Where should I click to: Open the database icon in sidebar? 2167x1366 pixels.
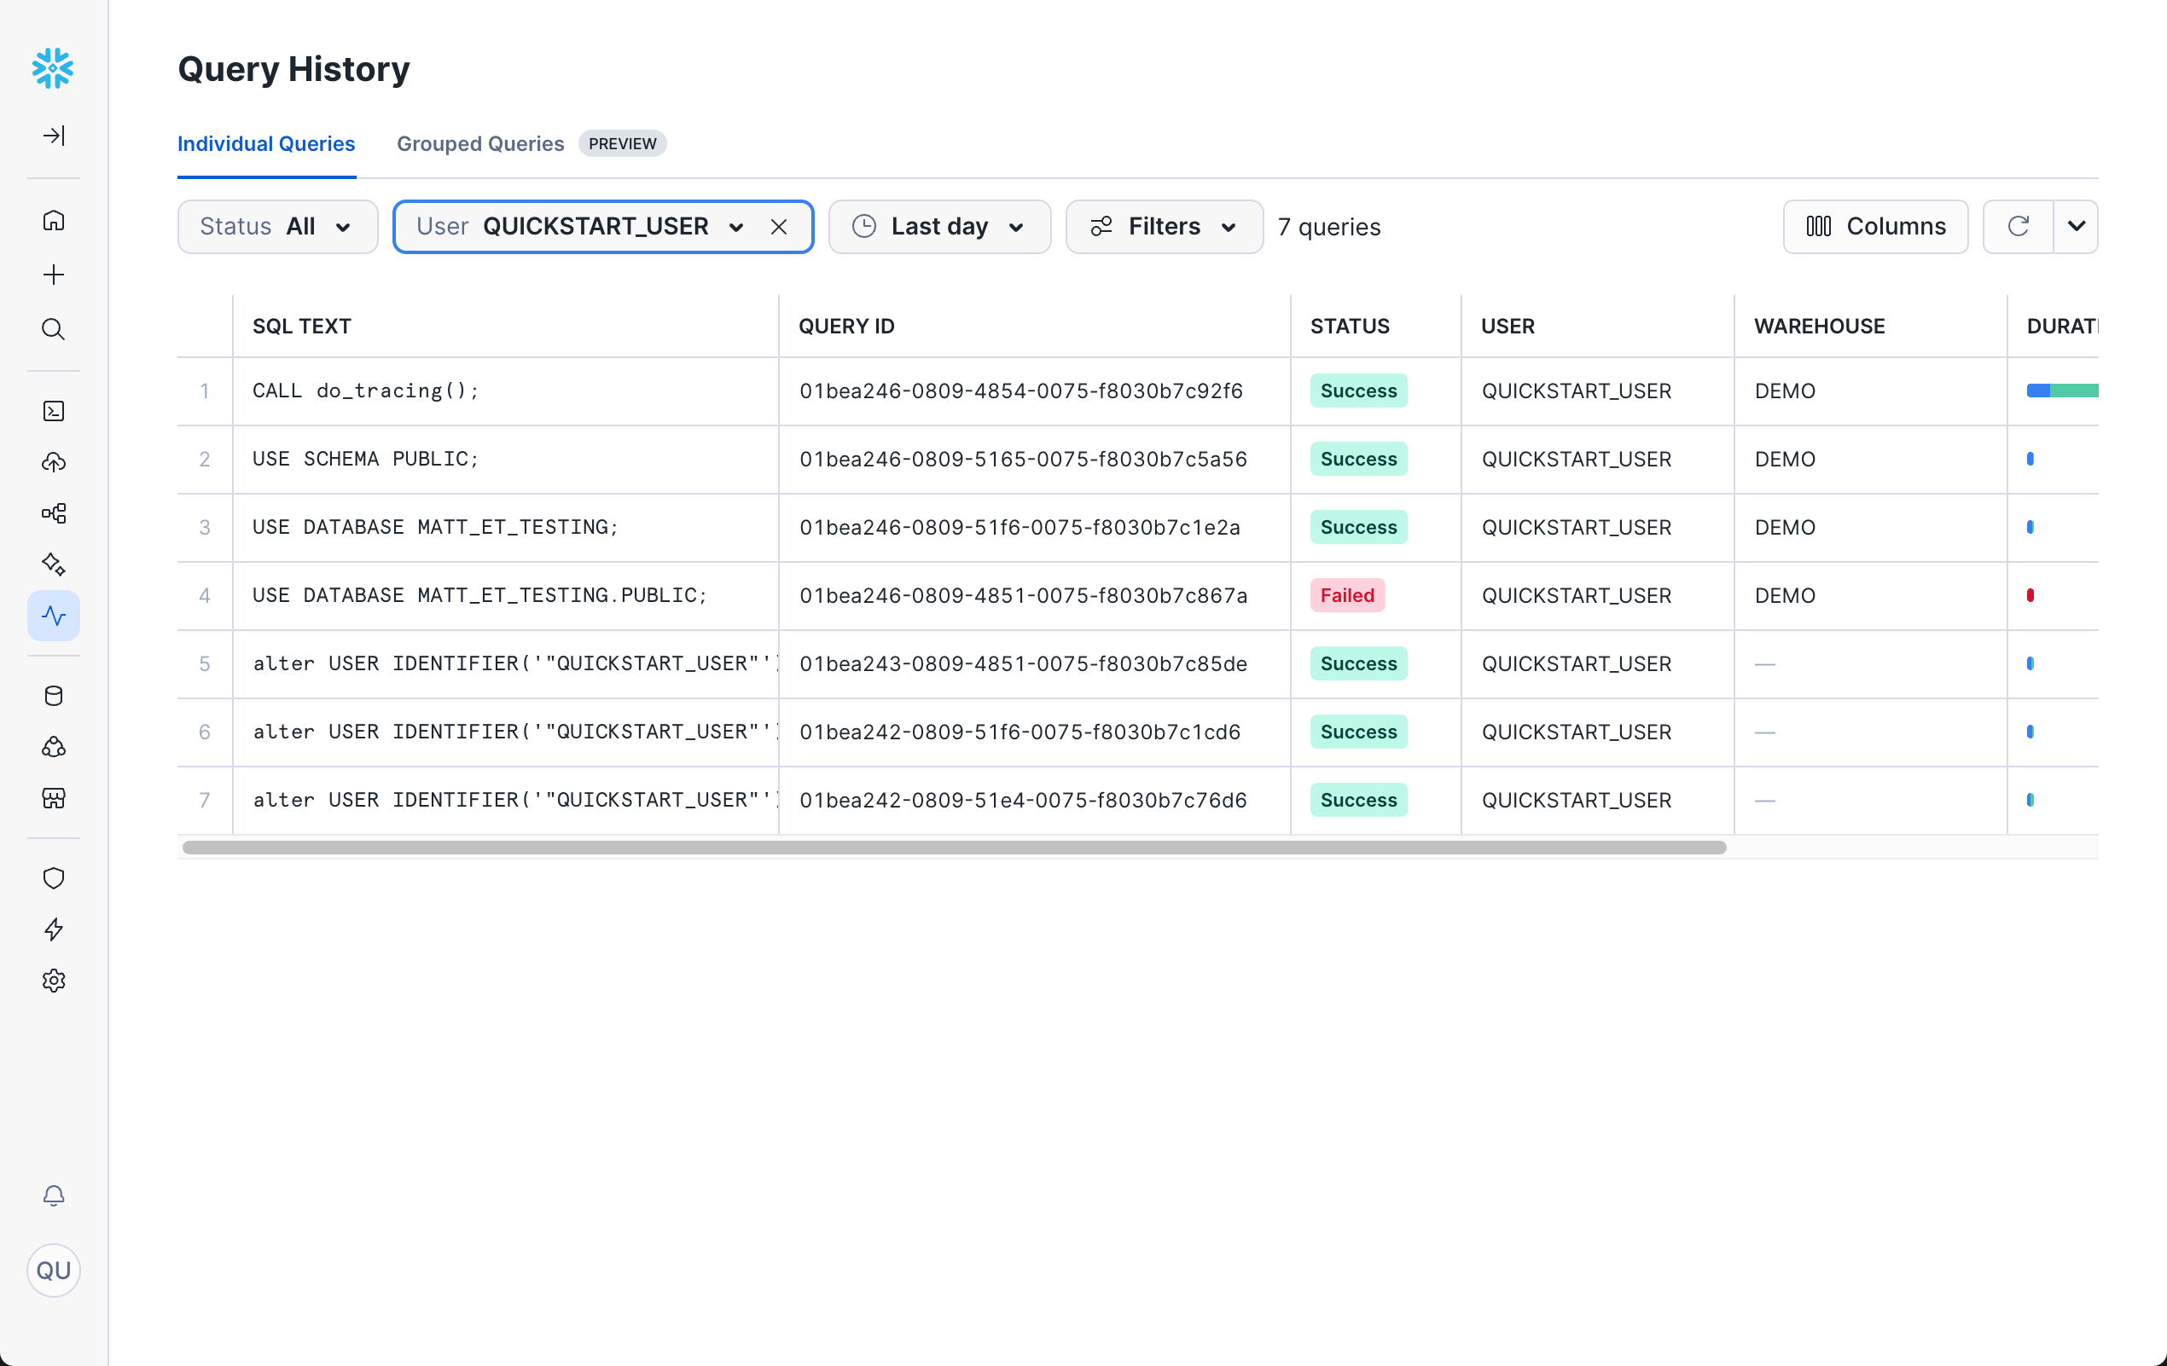pyautogui.click(x=54, y=695)
